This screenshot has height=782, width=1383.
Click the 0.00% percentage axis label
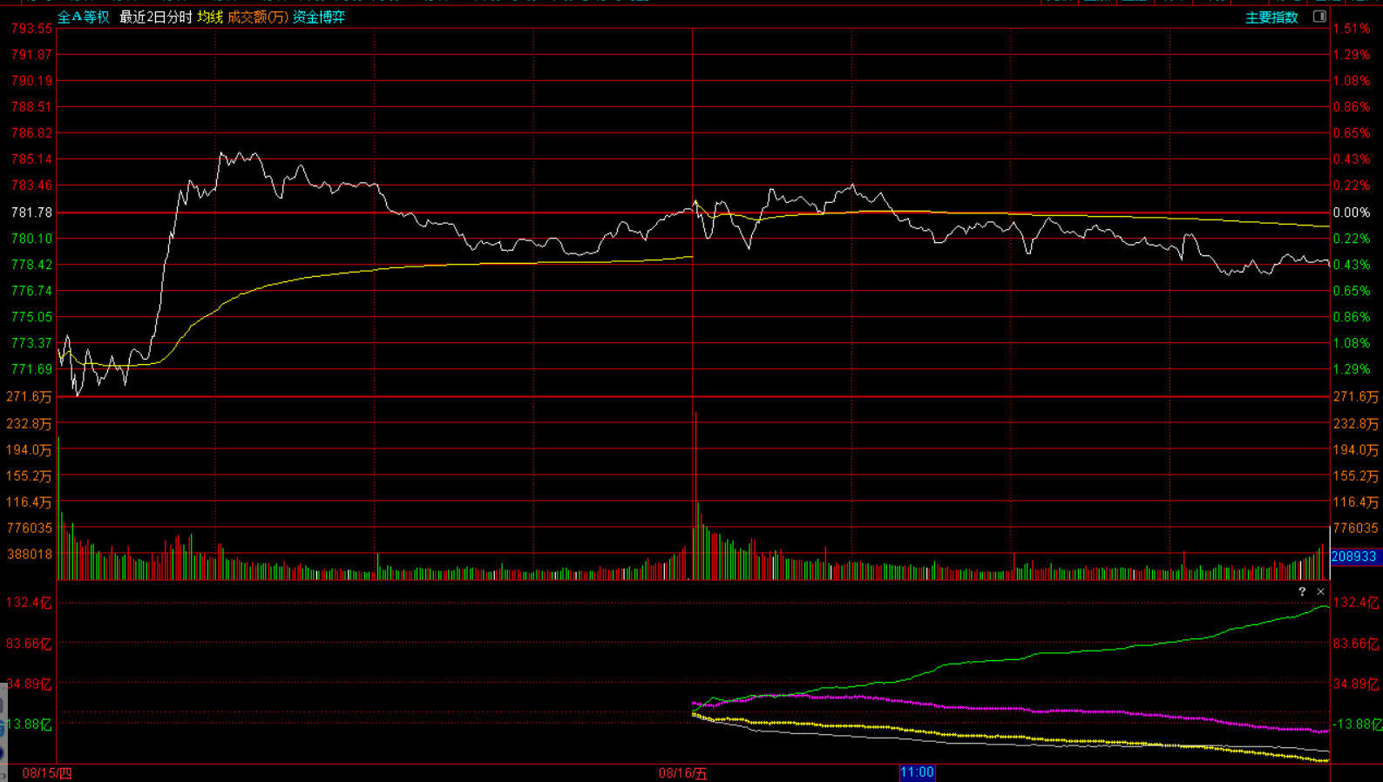1352,212
